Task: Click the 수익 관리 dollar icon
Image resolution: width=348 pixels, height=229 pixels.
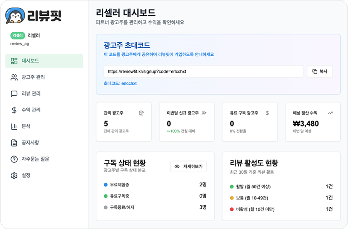Action: click(x=14, y=110)
